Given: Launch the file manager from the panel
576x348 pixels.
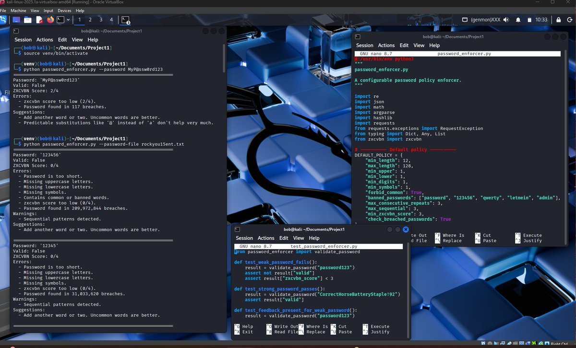Looking at the screenshot, I should click(x=27, y=20).
